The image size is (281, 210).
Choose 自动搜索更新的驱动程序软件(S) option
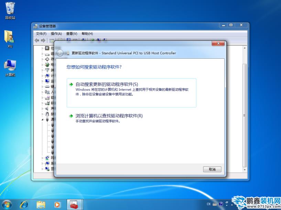131,93
